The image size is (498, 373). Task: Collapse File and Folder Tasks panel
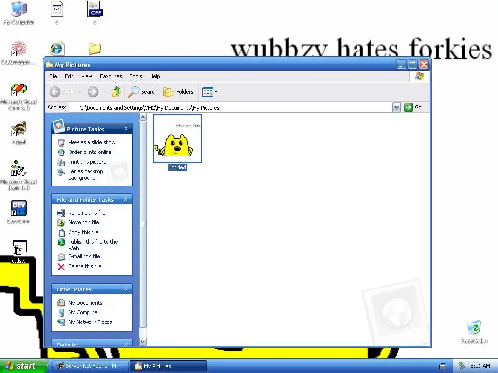coord(126,199)
